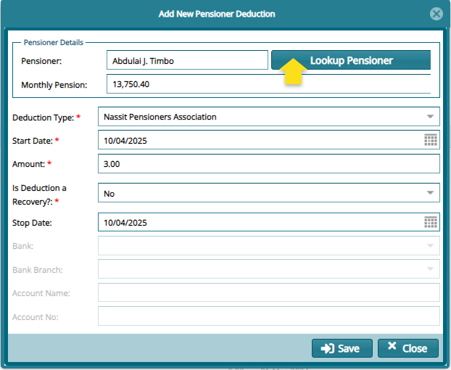Click the Pensioner Details group title
This screenshot has width=451, height=370.
coord(54,43)
